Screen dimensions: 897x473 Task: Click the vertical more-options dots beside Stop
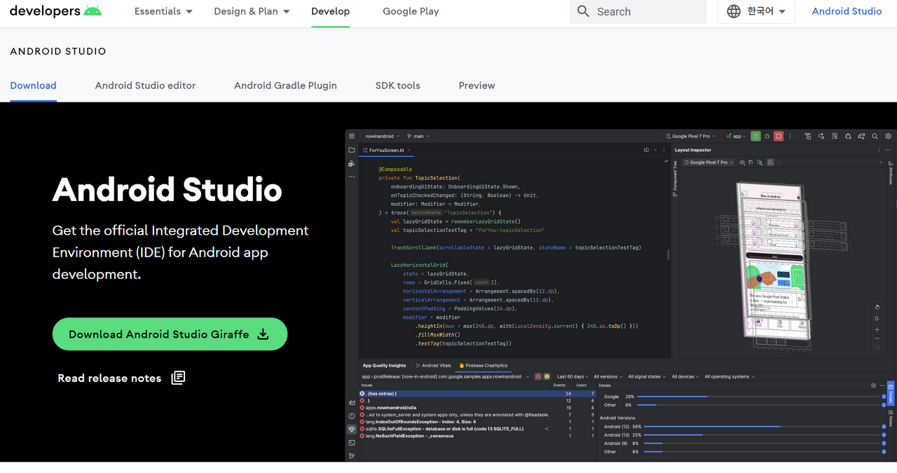[790, 136]
